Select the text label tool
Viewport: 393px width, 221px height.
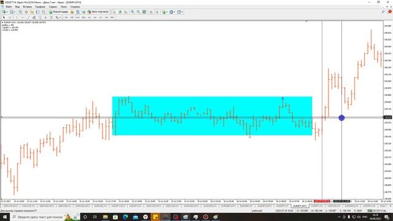tap(51, 18)
